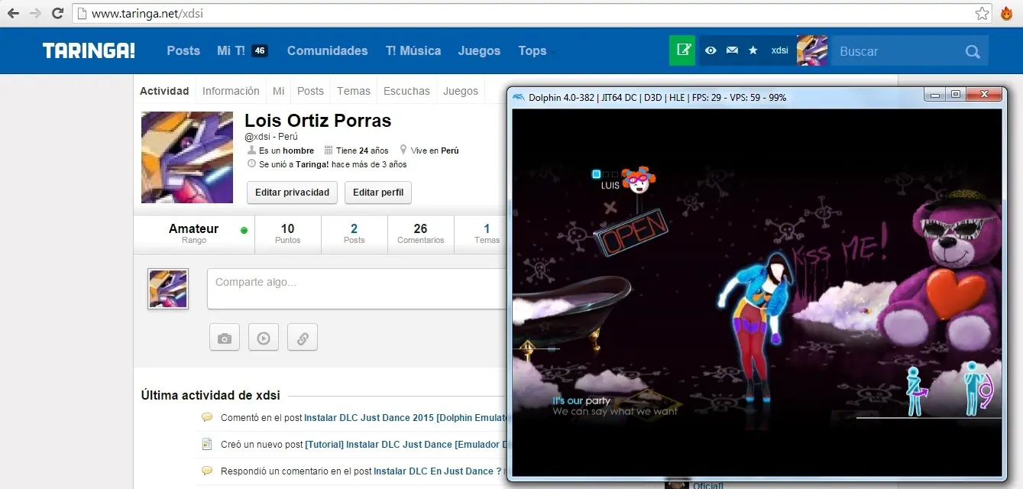Click the LUIS player avatar in game

[x=638, y=180]
